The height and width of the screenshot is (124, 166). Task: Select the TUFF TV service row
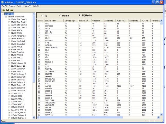coord(98,69)
